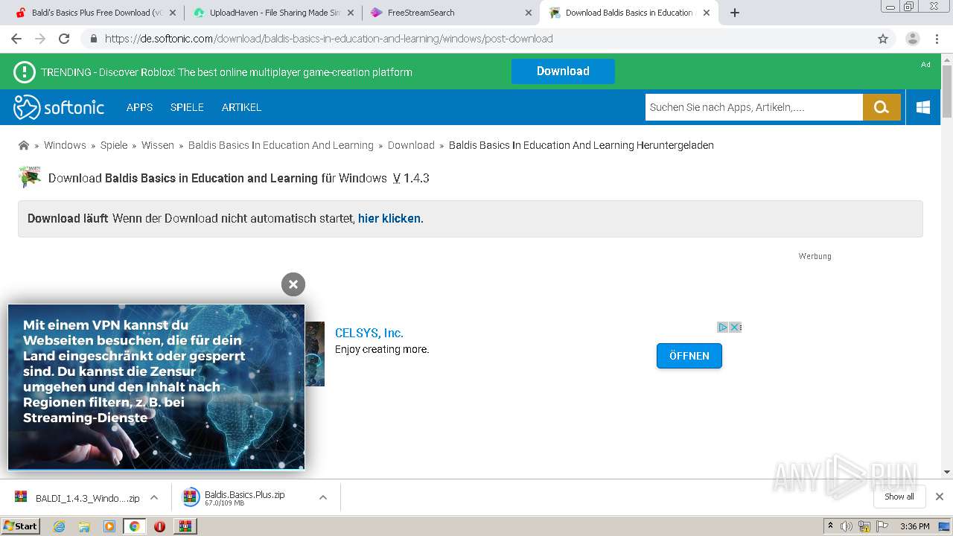Click the CELSYS ad thumbnail image
The height and width of the screenshot is (536, 953).
coord(315,354)
